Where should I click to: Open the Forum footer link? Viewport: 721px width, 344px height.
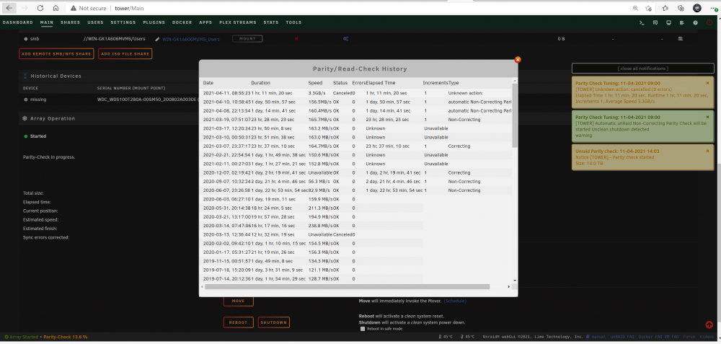pyautogui.click(x=689, y=337)
